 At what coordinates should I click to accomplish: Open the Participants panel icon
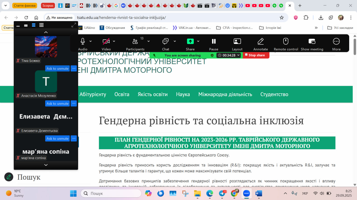(x=135, y=41)
